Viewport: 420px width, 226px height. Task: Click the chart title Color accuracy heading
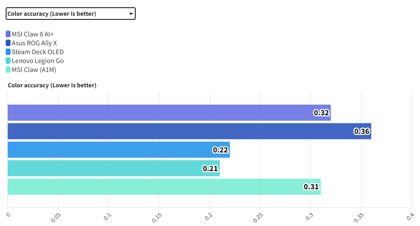point(52,85)
